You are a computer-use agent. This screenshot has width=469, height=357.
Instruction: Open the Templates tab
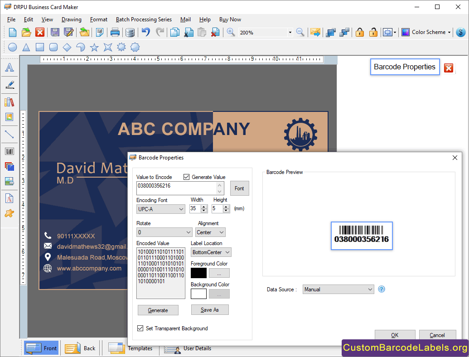[131, 348]
